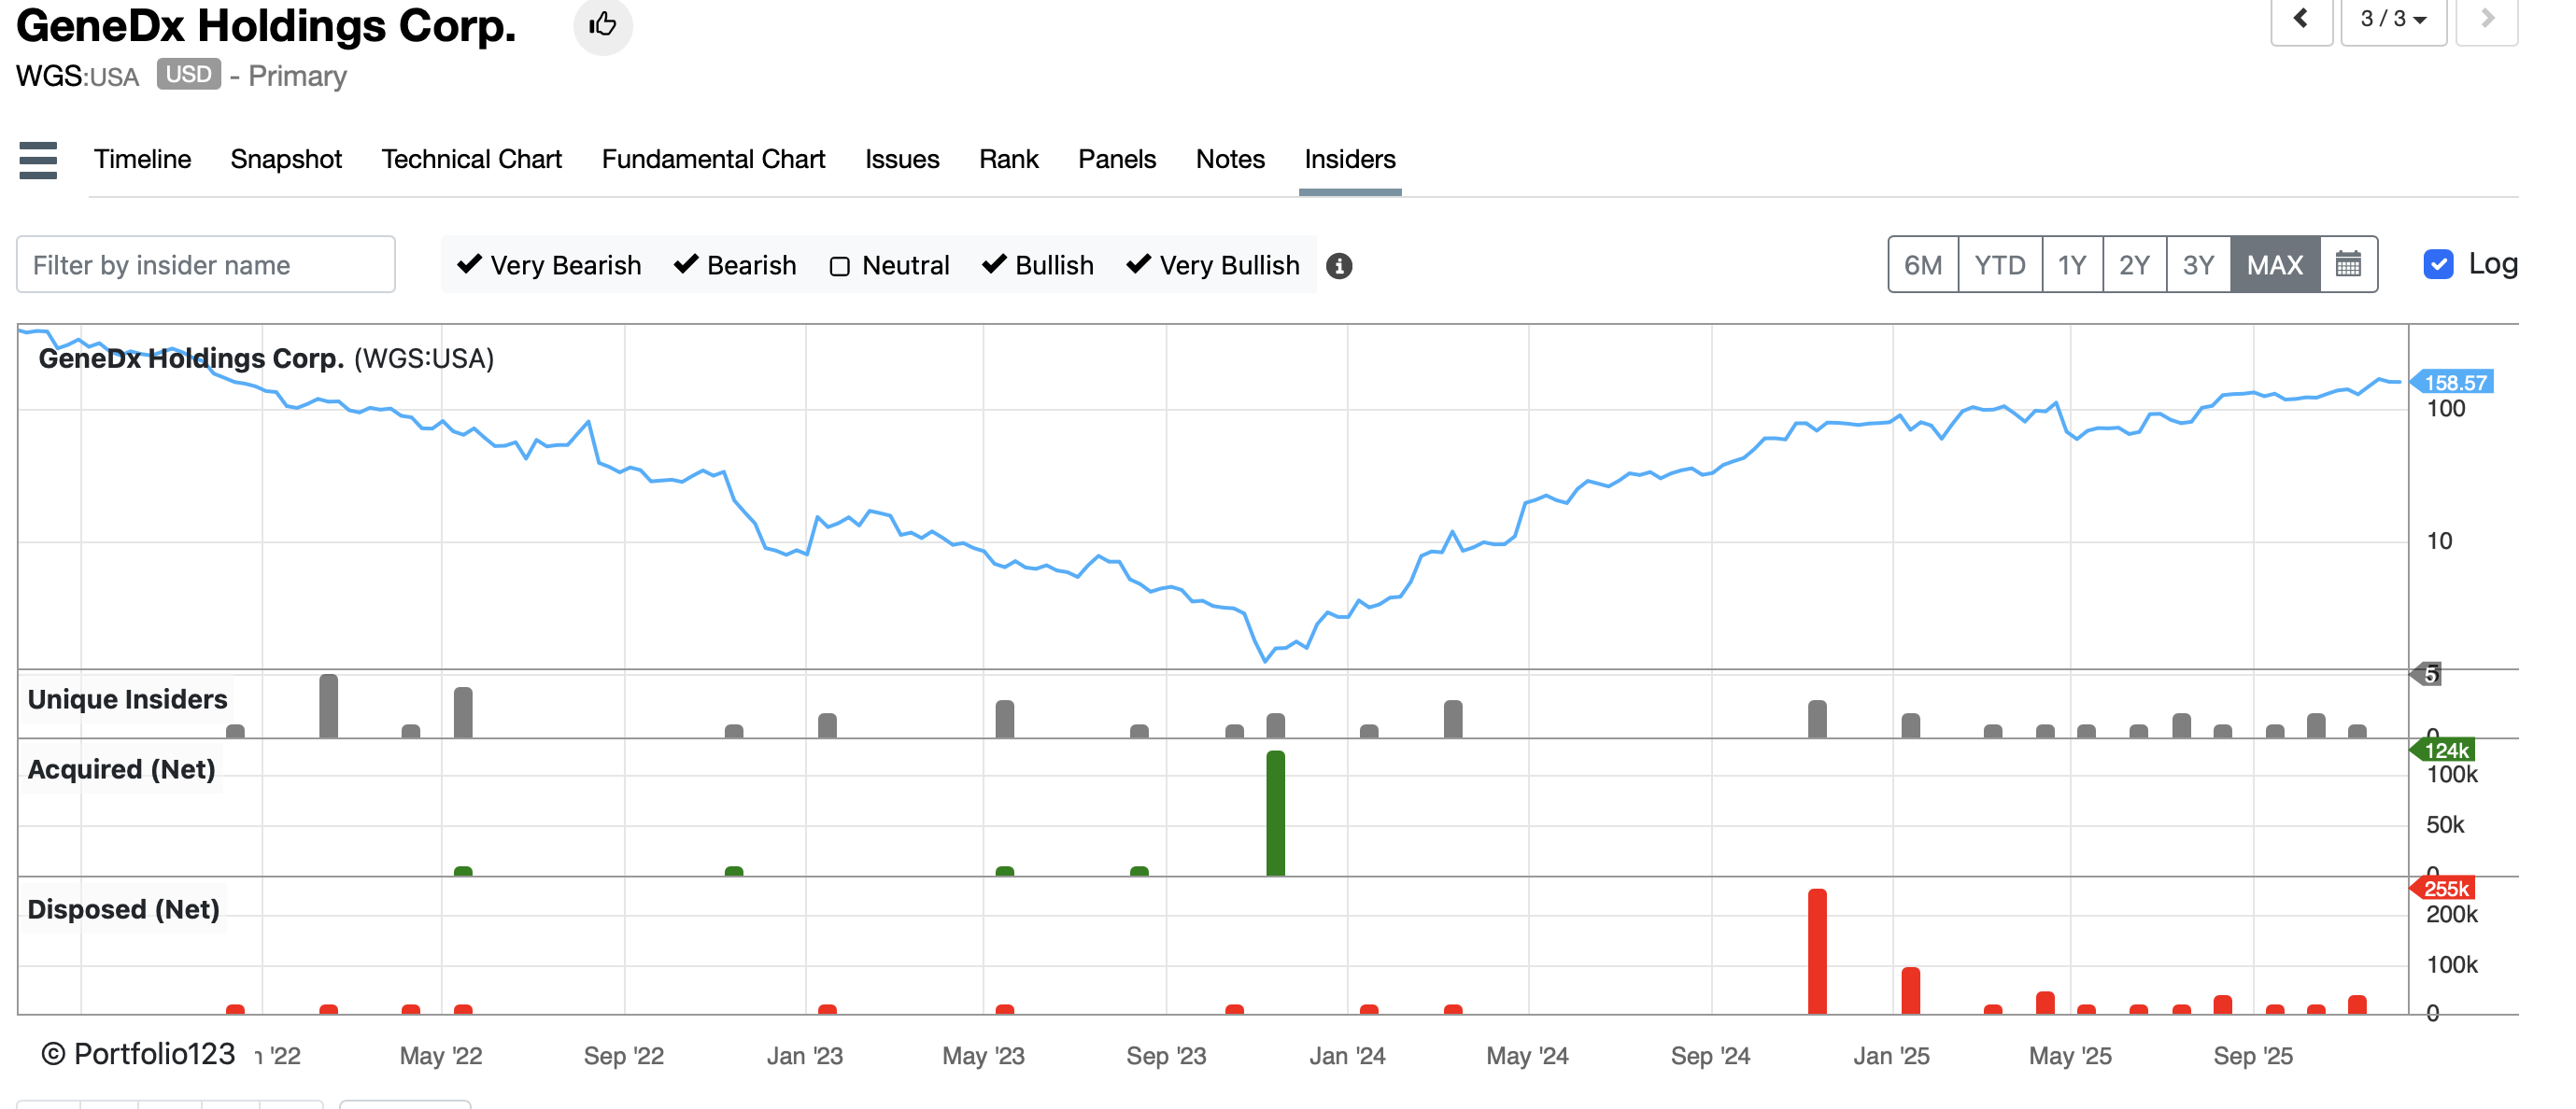Click the next stock arrow
This screenshot has width=2576, height=1109.
pyautogui.click(x=2486, y=19)
